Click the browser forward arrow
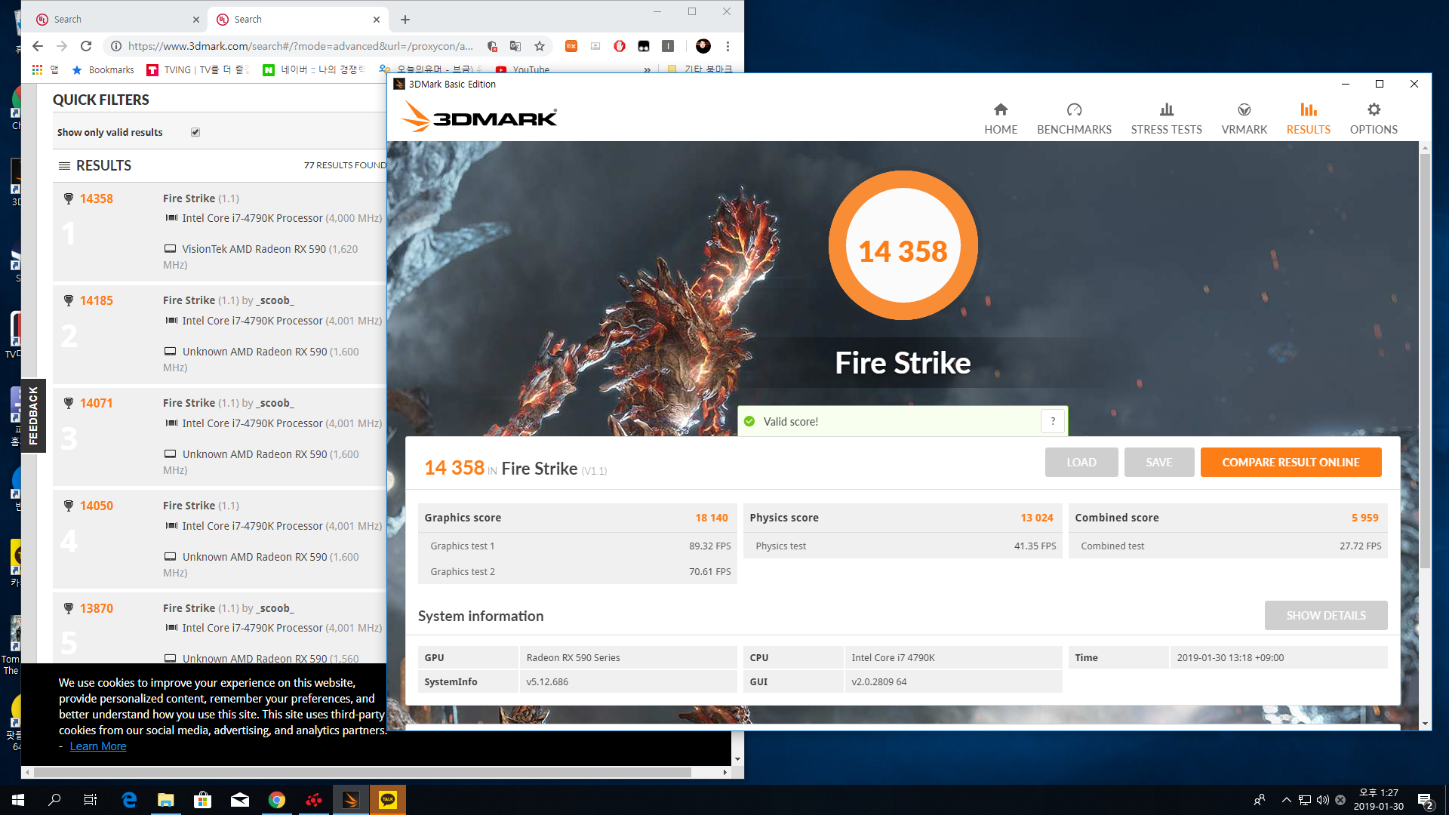1449x815 pixels. point(62,46)
